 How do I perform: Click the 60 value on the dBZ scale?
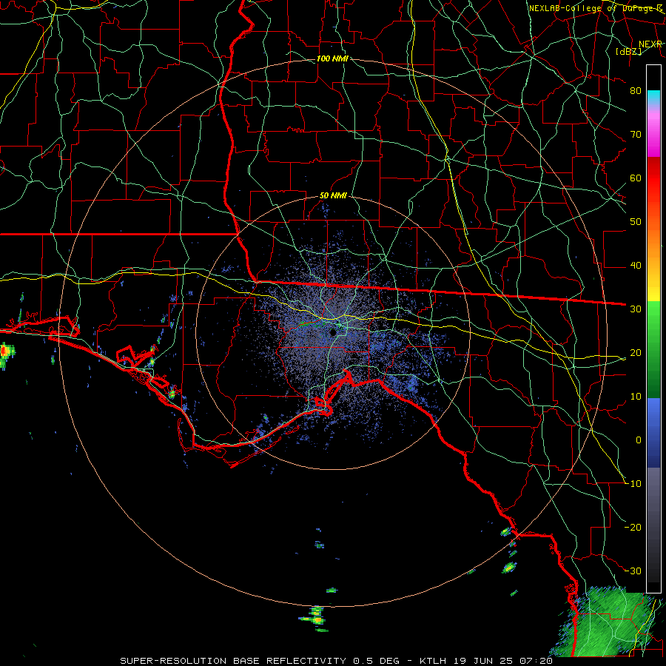(636, 178)
